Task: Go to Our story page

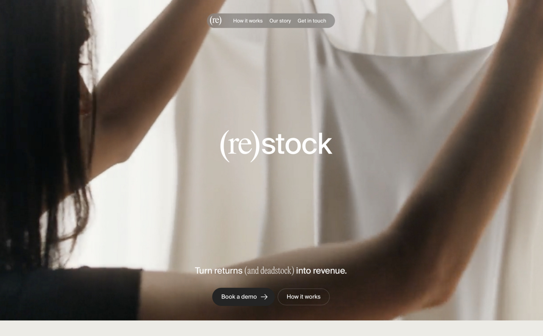Action: pyautogui.click(x=280, y=21)
